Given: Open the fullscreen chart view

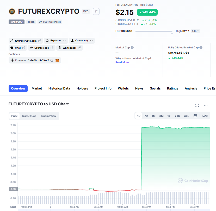Looking at the screenshot, I should point(197,105).
